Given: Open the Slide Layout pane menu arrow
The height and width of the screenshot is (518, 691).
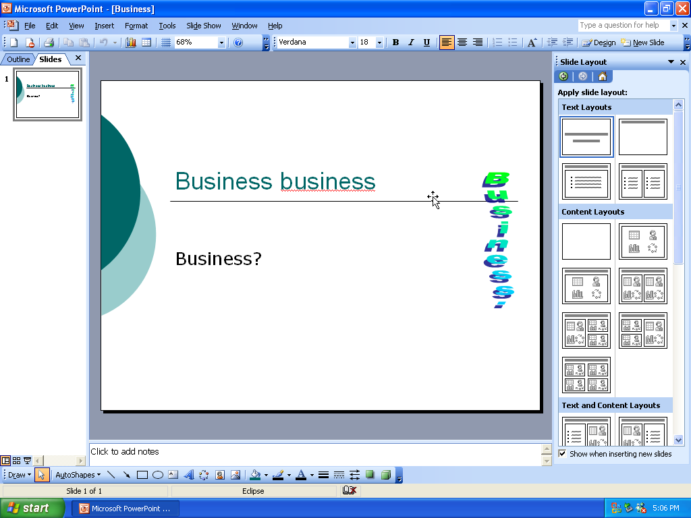Looking at the screenshot, I should click(x=671, y=62).
